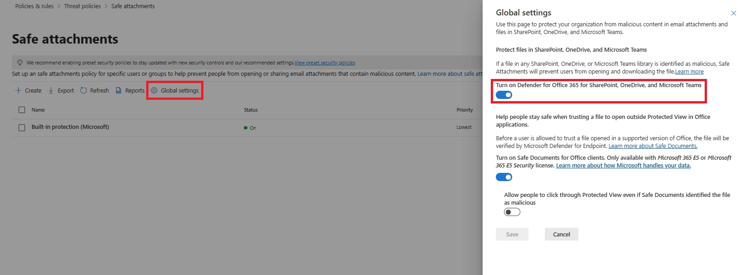Viewport: 741px width, 275px height.
Task: Click Safe attachments breadcrumb
Action: click(x=133, y=6)
